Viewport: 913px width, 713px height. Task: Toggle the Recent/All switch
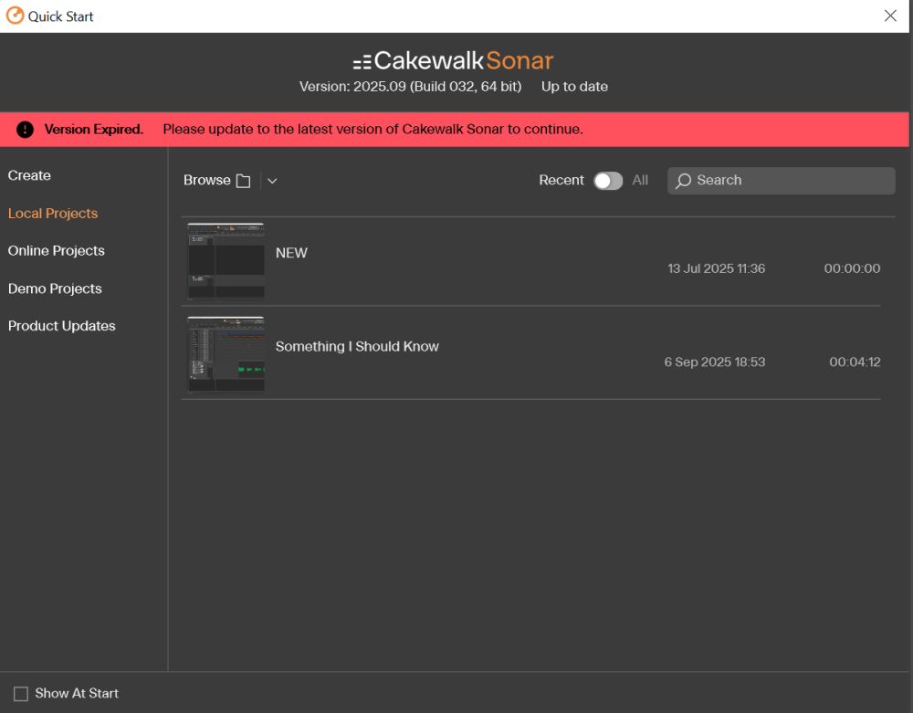pyautogui.click(x=608, y=181)
